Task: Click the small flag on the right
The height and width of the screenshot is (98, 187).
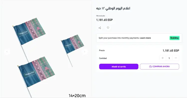Action: pos(73,44)
